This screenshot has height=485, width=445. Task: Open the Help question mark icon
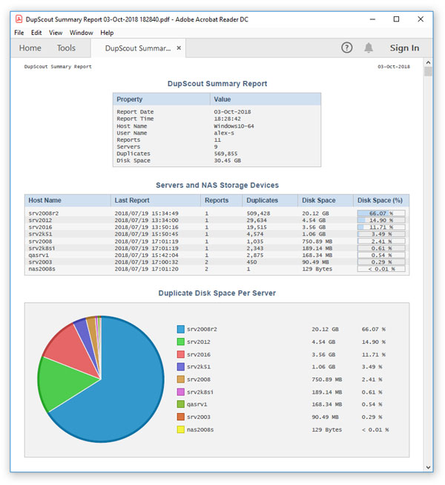tap(347, 48)
